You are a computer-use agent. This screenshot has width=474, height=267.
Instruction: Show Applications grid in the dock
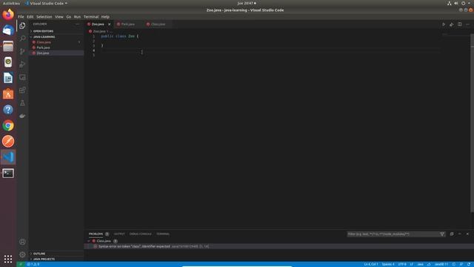click(x=8, y=259)
